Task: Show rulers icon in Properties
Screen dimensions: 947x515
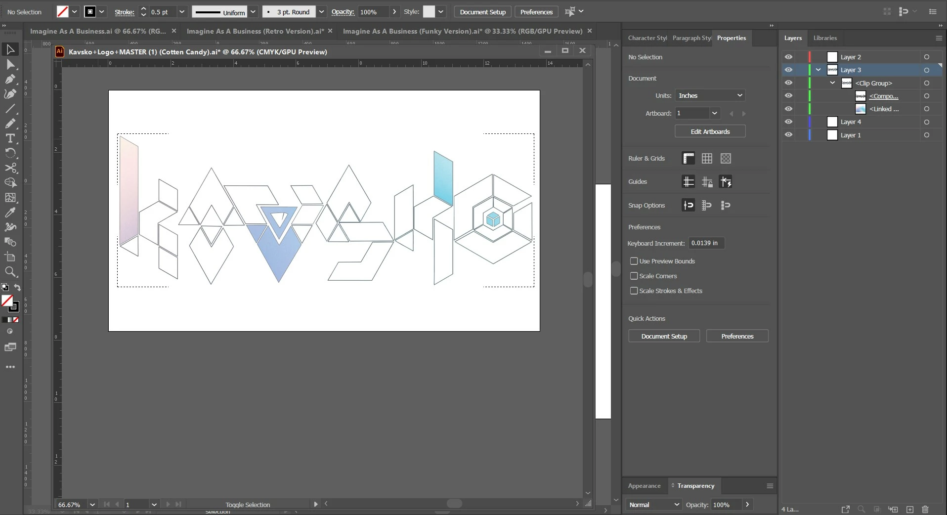Action: point(689,159)
